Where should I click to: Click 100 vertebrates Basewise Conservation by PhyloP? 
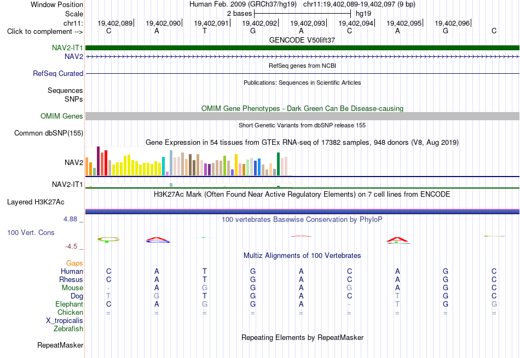click(302, 219)
